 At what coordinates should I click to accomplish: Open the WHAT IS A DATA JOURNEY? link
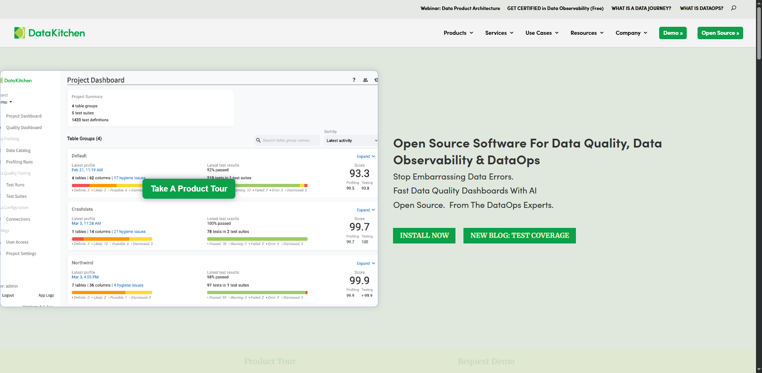click(641, 8)
